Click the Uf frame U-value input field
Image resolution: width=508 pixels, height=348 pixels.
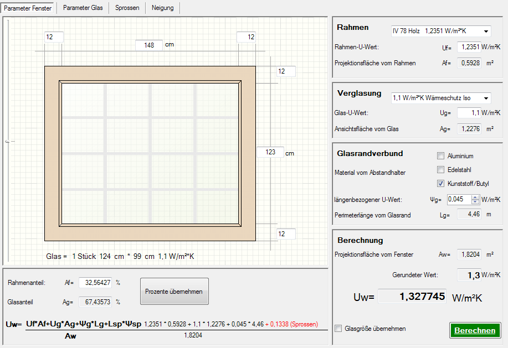pyautogui.click(x=468, y=48)
